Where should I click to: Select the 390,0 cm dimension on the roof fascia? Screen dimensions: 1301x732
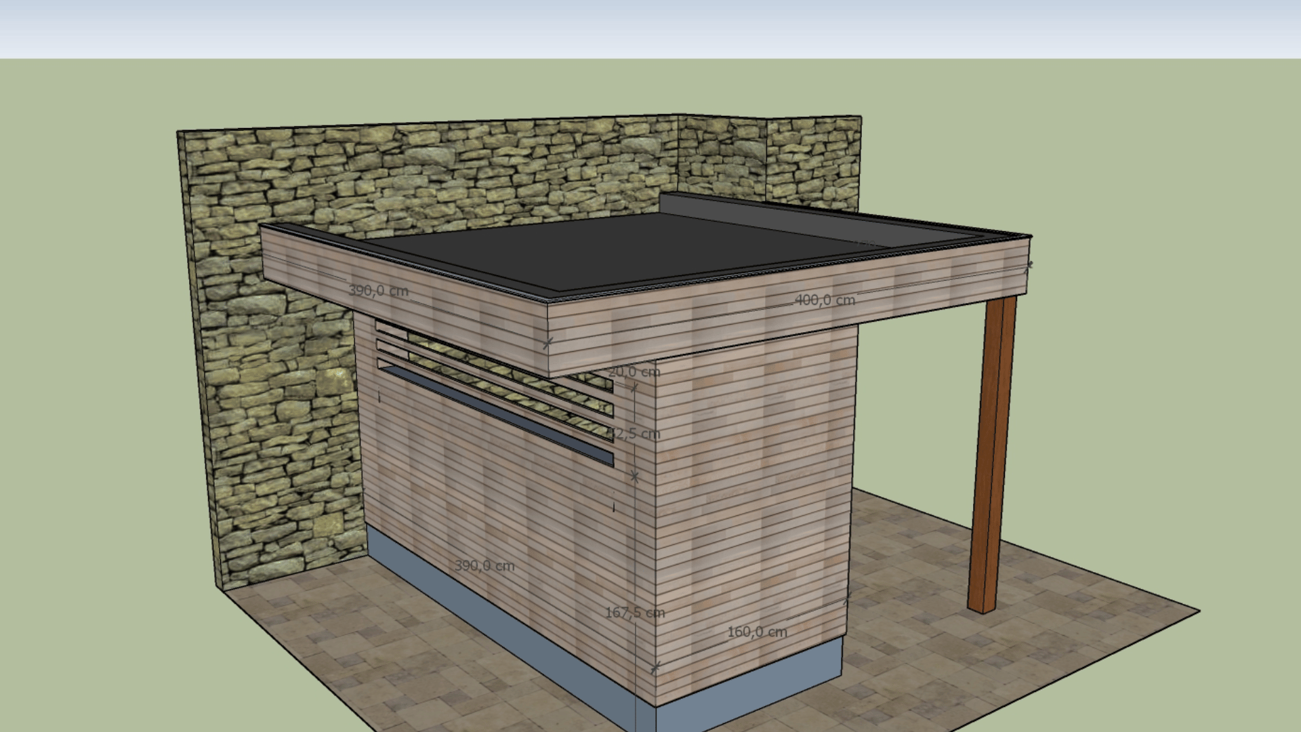[x=378, y=291]
